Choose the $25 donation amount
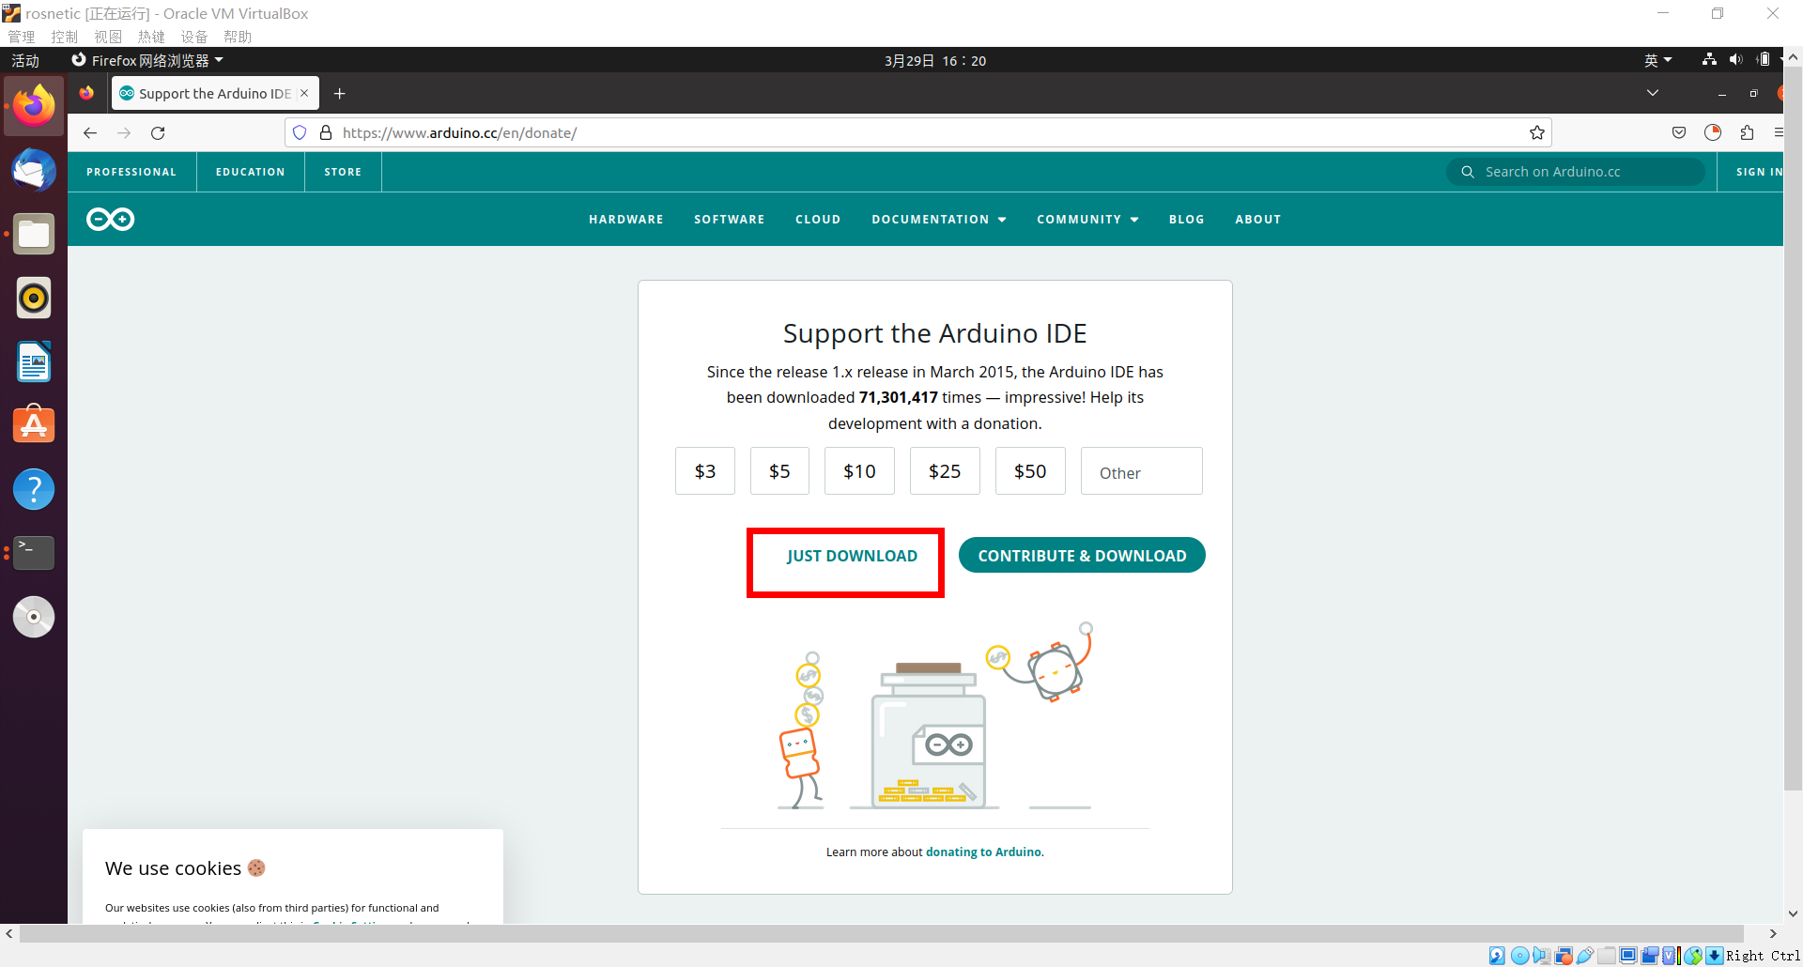Image resolution: width=1803 pixels, height=967 pixels. [945, 471]
